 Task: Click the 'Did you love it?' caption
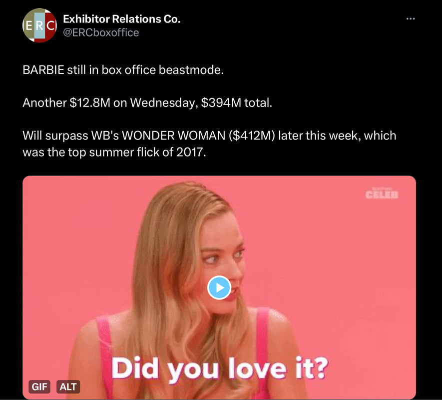(220, 369)
